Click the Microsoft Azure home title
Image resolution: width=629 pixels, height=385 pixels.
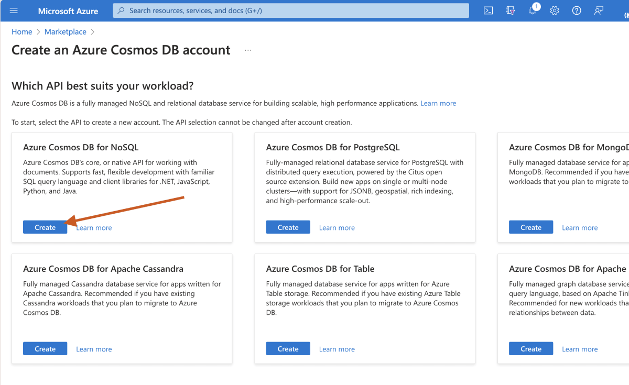pyautogui.click(x=68, y=10)
